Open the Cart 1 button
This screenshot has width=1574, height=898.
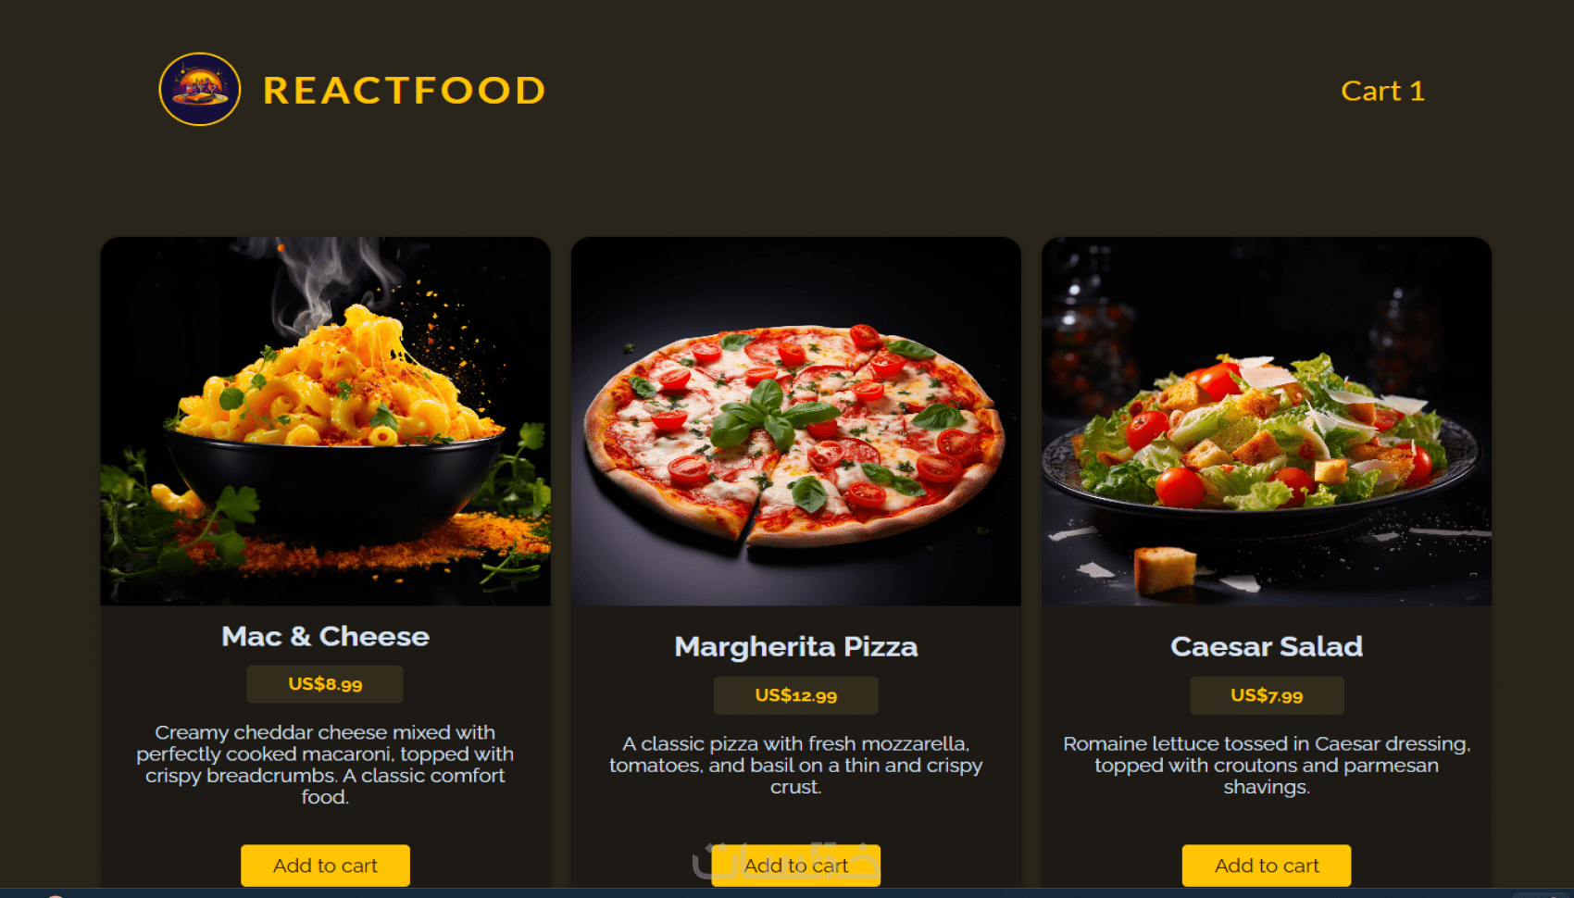pyautogui.click(x=1382, y=91)
